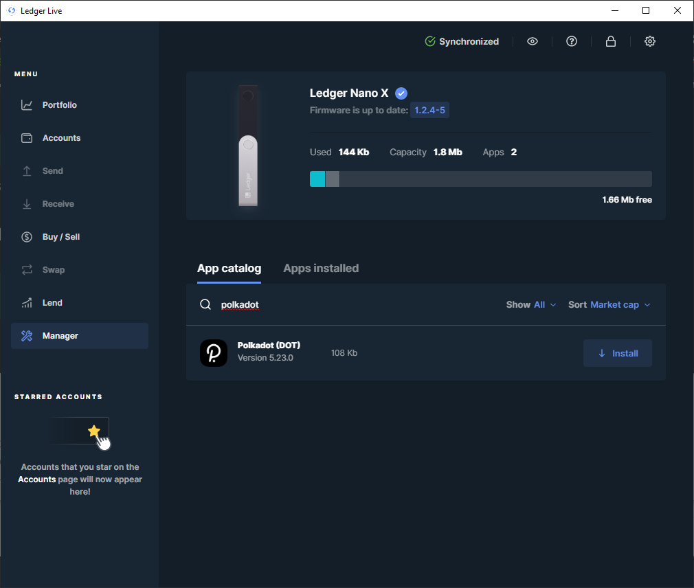Open settings gear icon
The image size is (694, 588).
point(650,41)
